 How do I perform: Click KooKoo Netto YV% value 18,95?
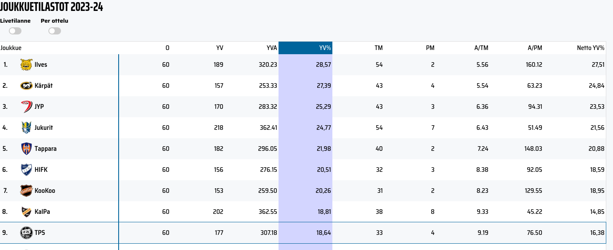click(598, 191)
